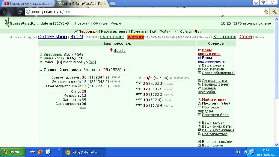Screen dimensions: 279x157
Task: Click the weapon icon beside 20 (4166.3)
Action: click(x=139, y=83)
